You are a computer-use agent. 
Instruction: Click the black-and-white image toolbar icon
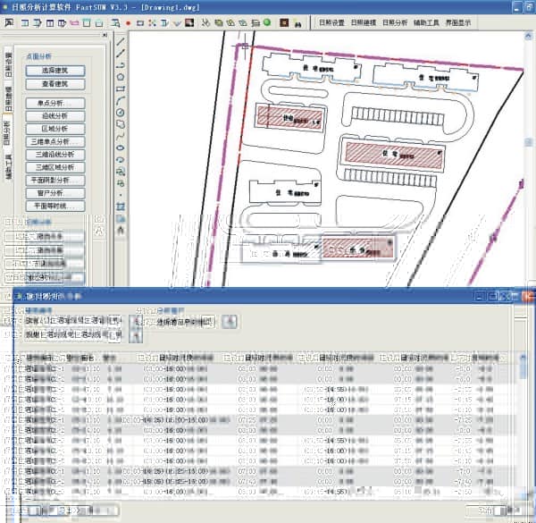(189, 22)
